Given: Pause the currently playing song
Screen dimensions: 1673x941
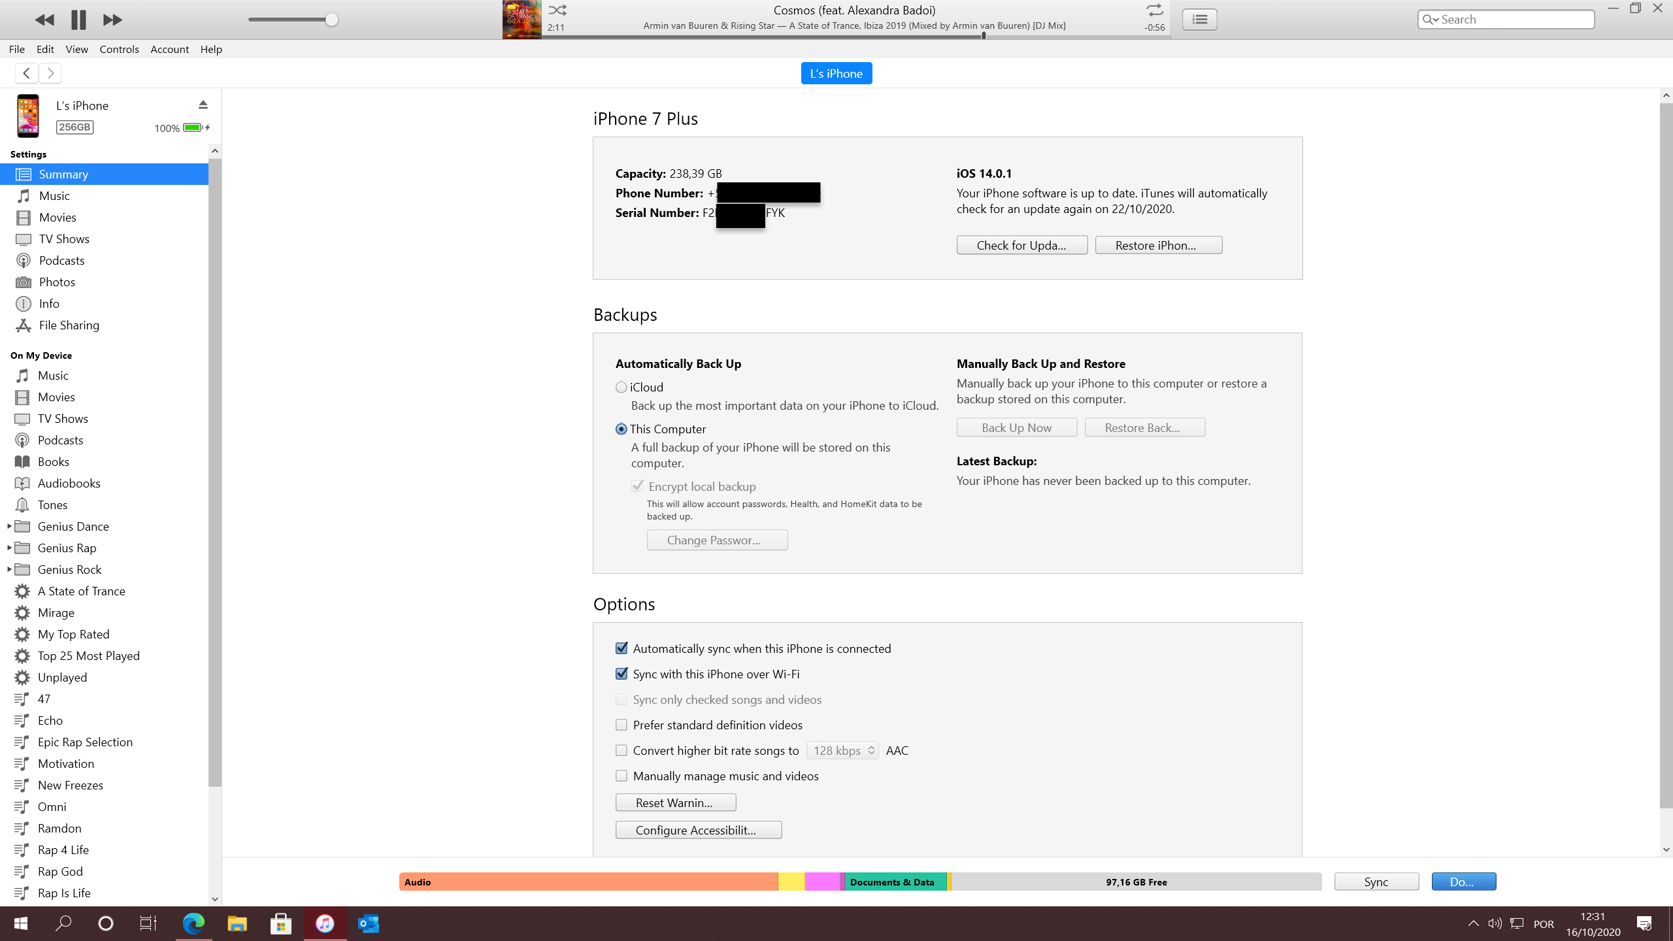Looking at the screenshot, I should 78,20.
